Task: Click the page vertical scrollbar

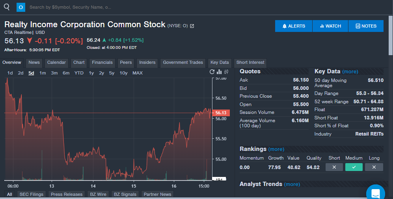Action: click(x=391, y=35)
